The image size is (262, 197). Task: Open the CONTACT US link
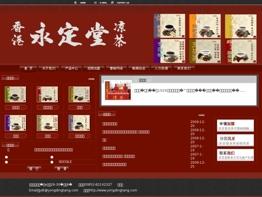[x=123, y=3]
